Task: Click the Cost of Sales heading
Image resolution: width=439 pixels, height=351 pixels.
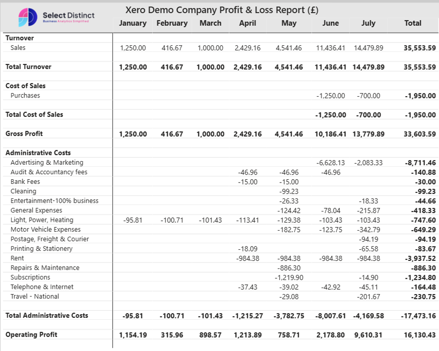Action: tap(26, 86)
